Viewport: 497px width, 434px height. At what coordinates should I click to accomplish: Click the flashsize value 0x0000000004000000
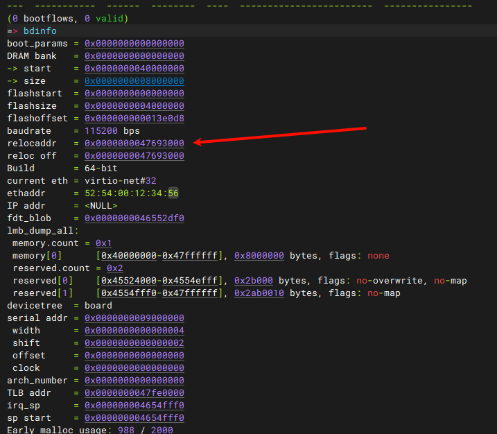coord(134,106)
